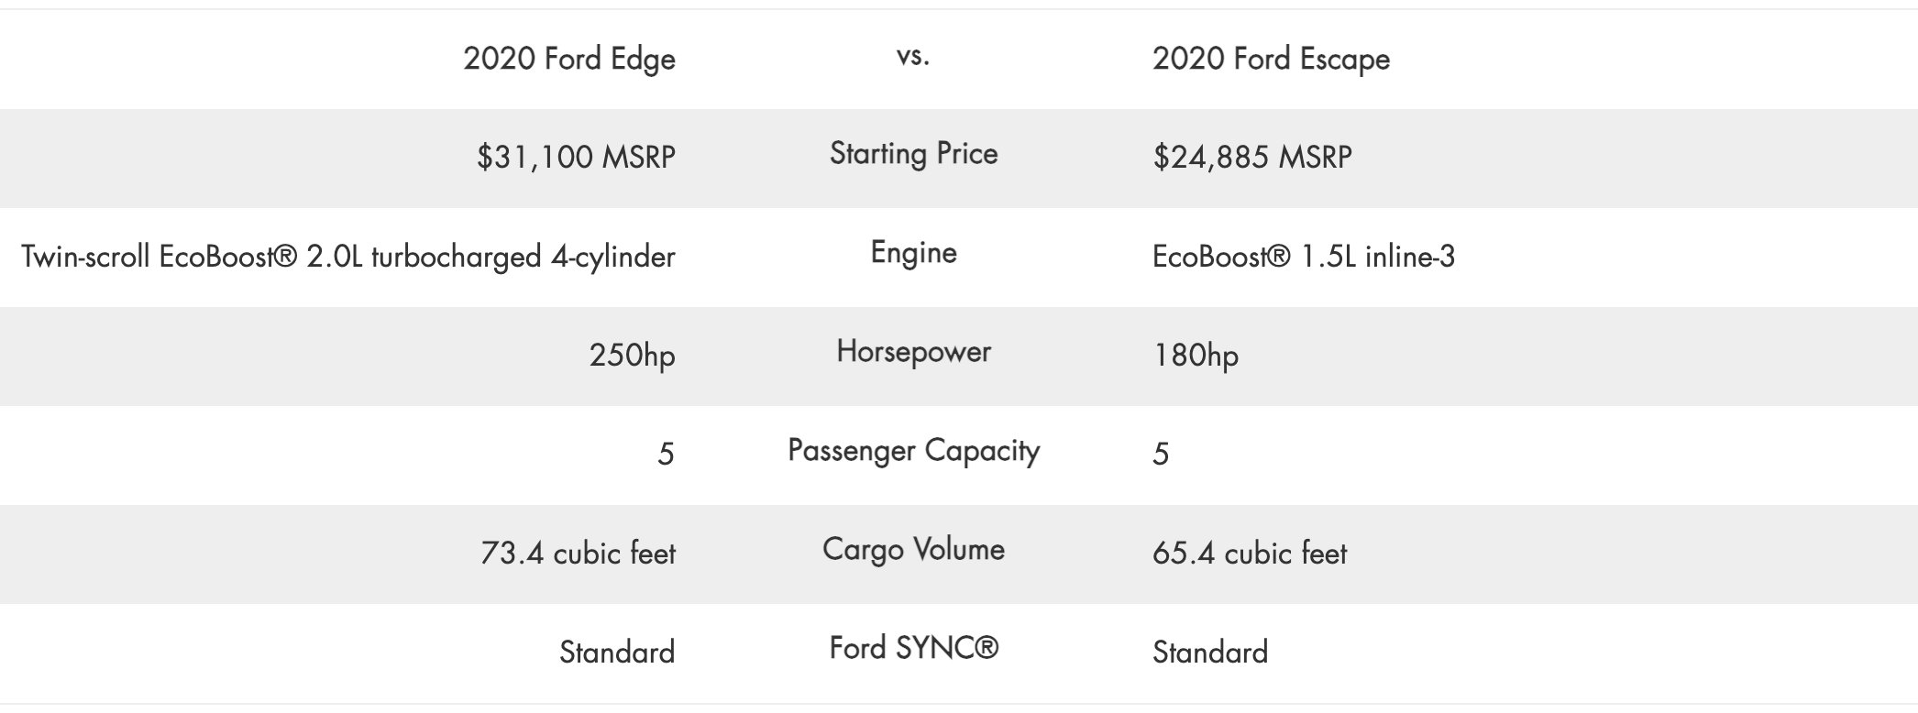Click the Ford SYNC® row label
This screenshot has width=1918, height=713.
tap(913, 648)
